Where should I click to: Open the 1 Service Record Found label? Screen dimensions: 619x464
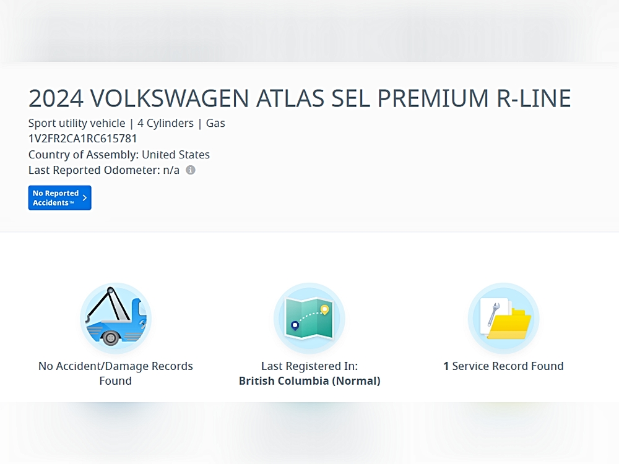pos(503,366)
